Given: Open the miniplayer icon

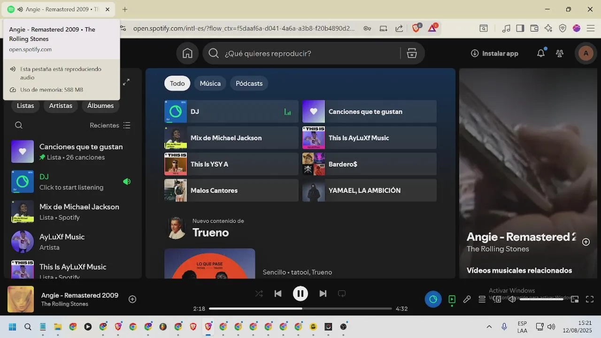Looking at the screenshot, I should (575, 299).
